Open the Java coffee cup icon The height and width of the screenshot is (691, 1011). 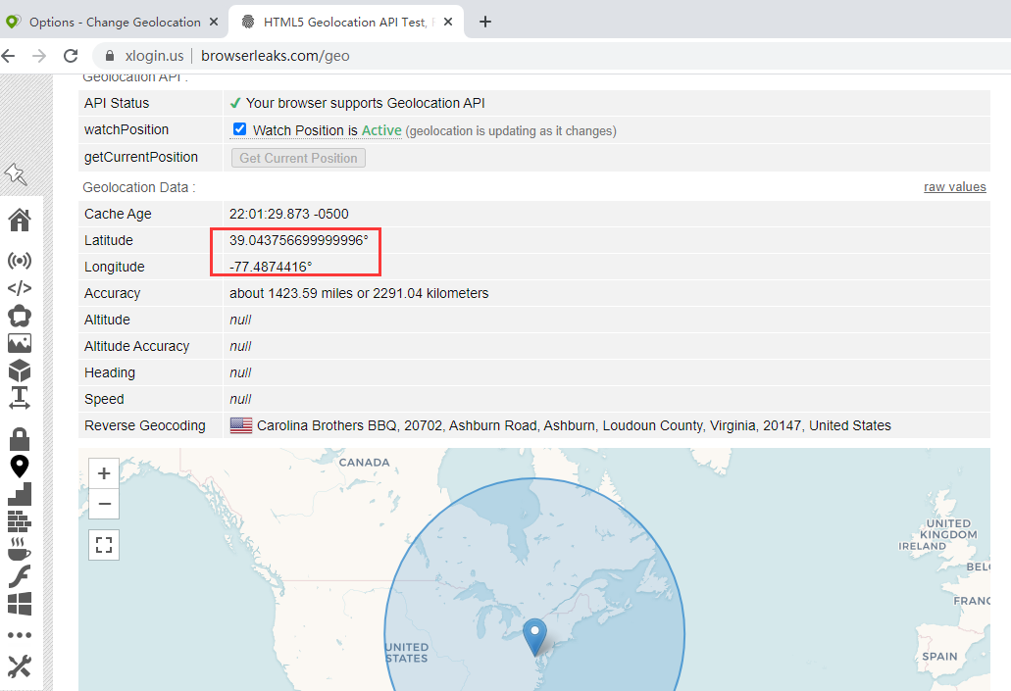pyautogui.click(x=20, y=549)
